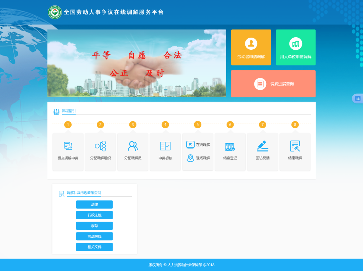Click the 结束调解 gavel icon
Viewport: 363px width, 271px height.
point(295,146)
